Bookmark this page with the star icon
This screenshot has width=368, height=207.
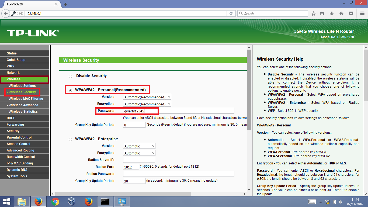(313, 13)
